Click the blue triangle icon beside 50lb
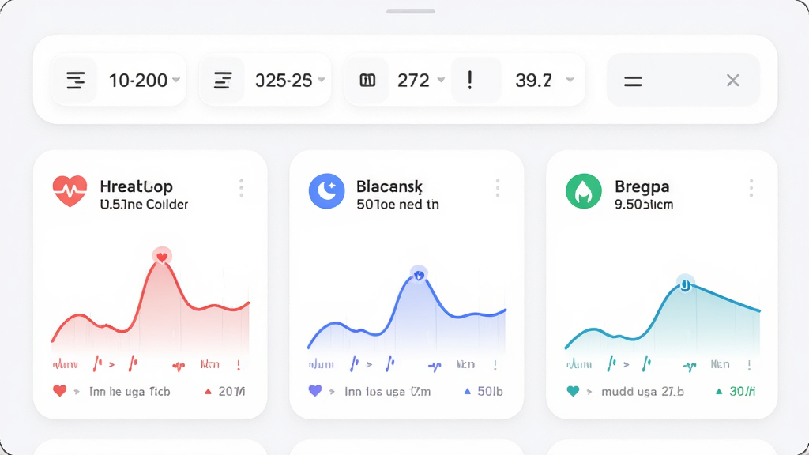This screenshot has height=455, width=809. click(468, 392)
